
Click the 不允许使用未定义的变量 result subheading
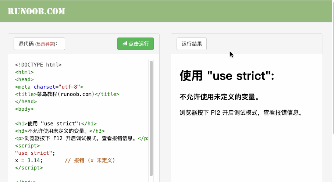pos(220,97)
